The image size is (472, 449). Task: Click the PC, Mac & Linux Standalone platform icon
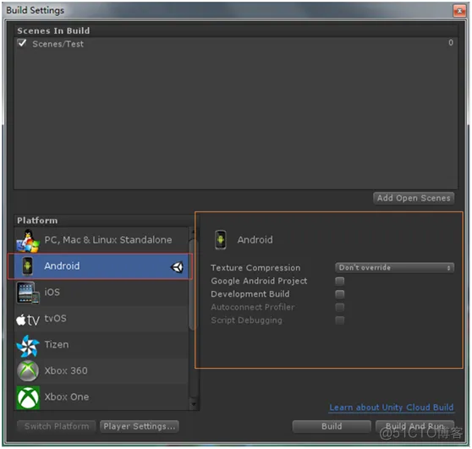pyautogui.click(x=28, y=240)
